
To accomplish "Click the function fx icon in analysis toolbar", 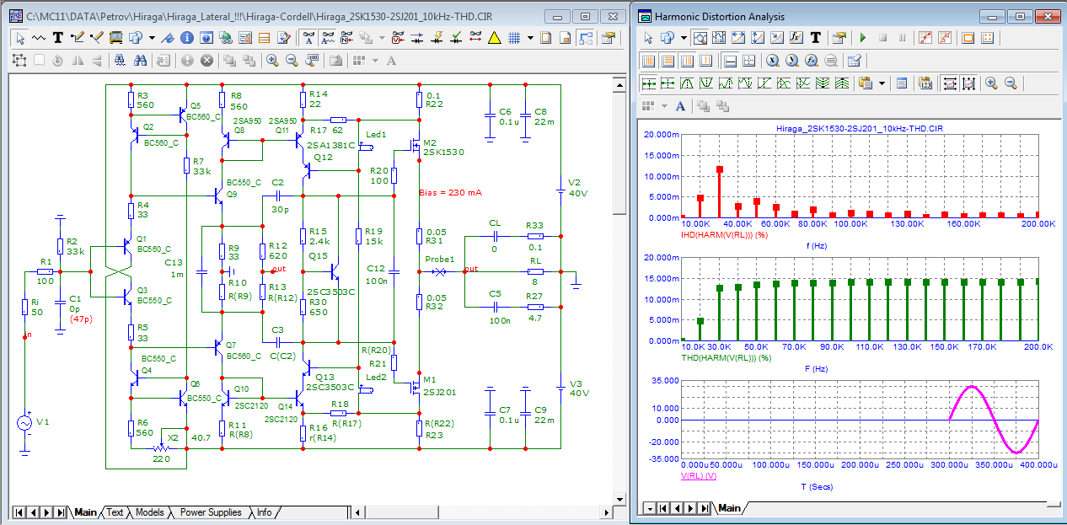I will point(796,38).
